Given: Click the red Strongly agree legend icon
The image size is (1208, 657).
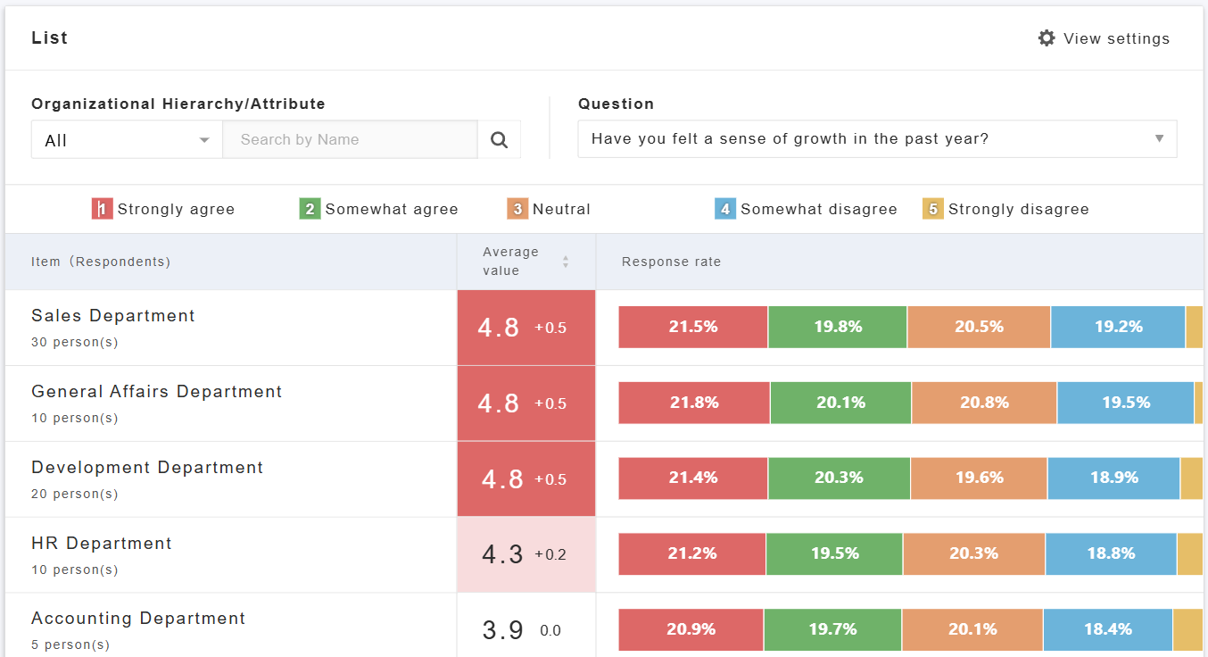Looking at the screenshot, I should (x=102, y=209).
